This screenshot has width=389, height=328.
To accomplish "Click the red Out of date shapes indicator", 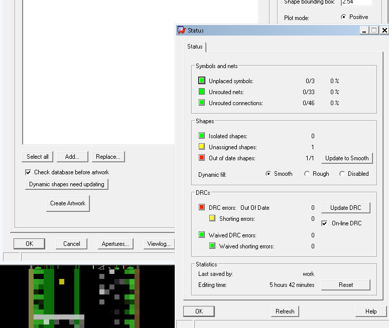I will (x=202, y=158).
